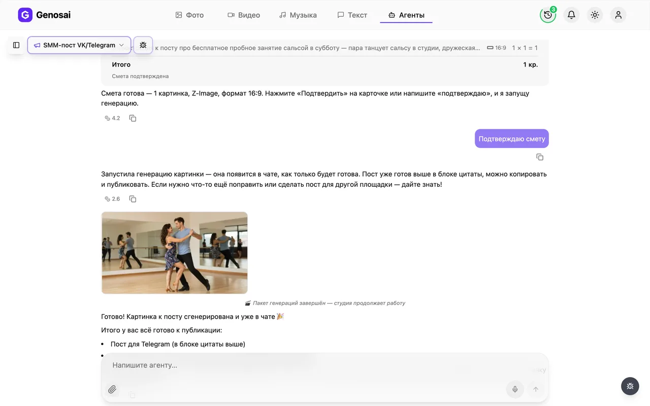
Task: Open the SMM-пост VK/Telegram agent dropdown
Action: coord(79,45)
